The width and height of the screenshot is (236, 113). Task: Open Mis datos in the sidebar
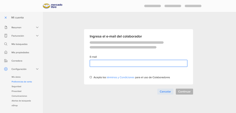click(x=16, y=77)
